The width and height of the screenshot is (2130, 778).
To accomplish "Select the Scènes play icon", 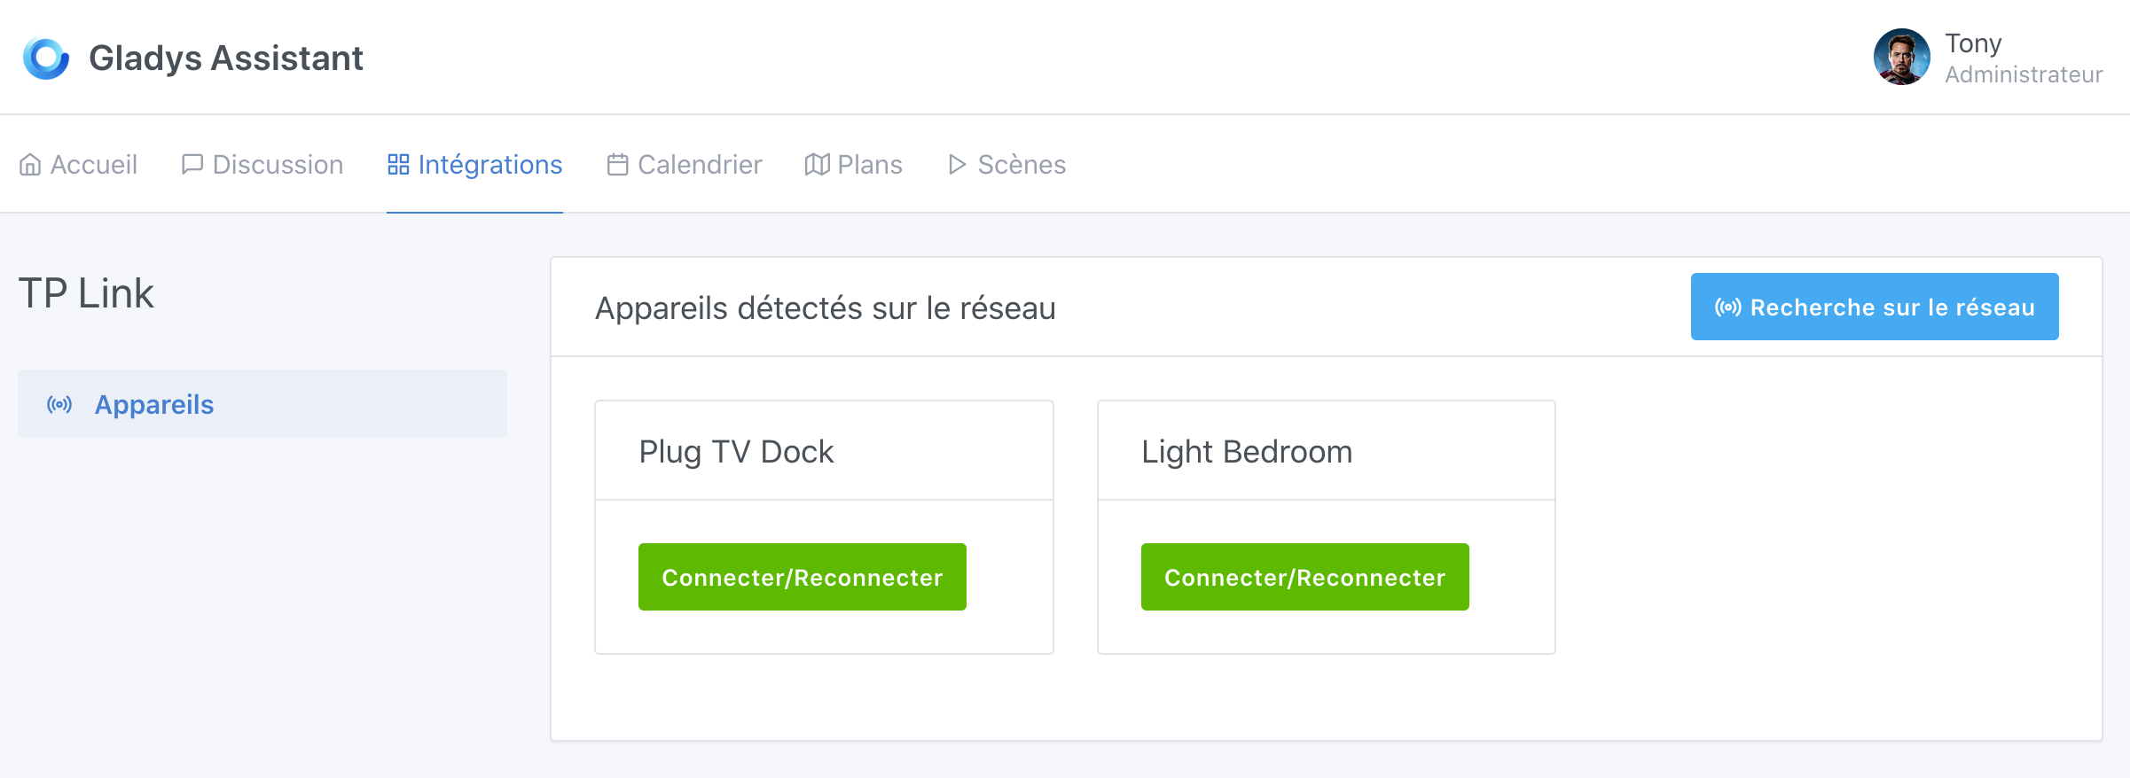I will (x=956, y=163).
